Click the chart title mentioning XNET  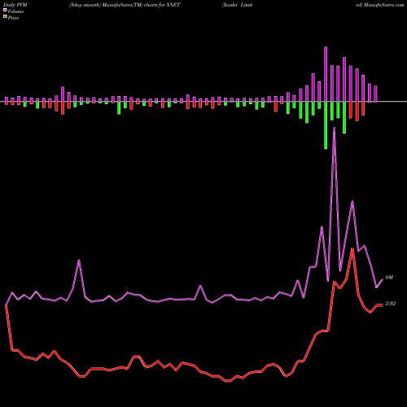coord(125,5)
